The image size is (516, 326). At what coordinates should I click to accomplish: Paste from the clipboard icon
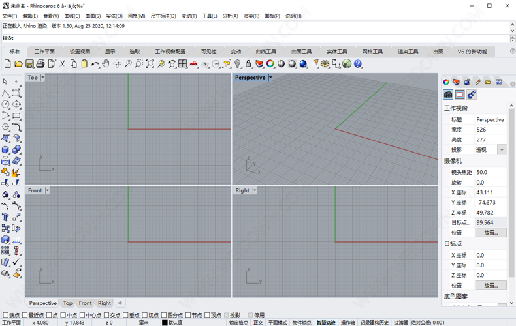pyautogui.click(x=84, y=64)
